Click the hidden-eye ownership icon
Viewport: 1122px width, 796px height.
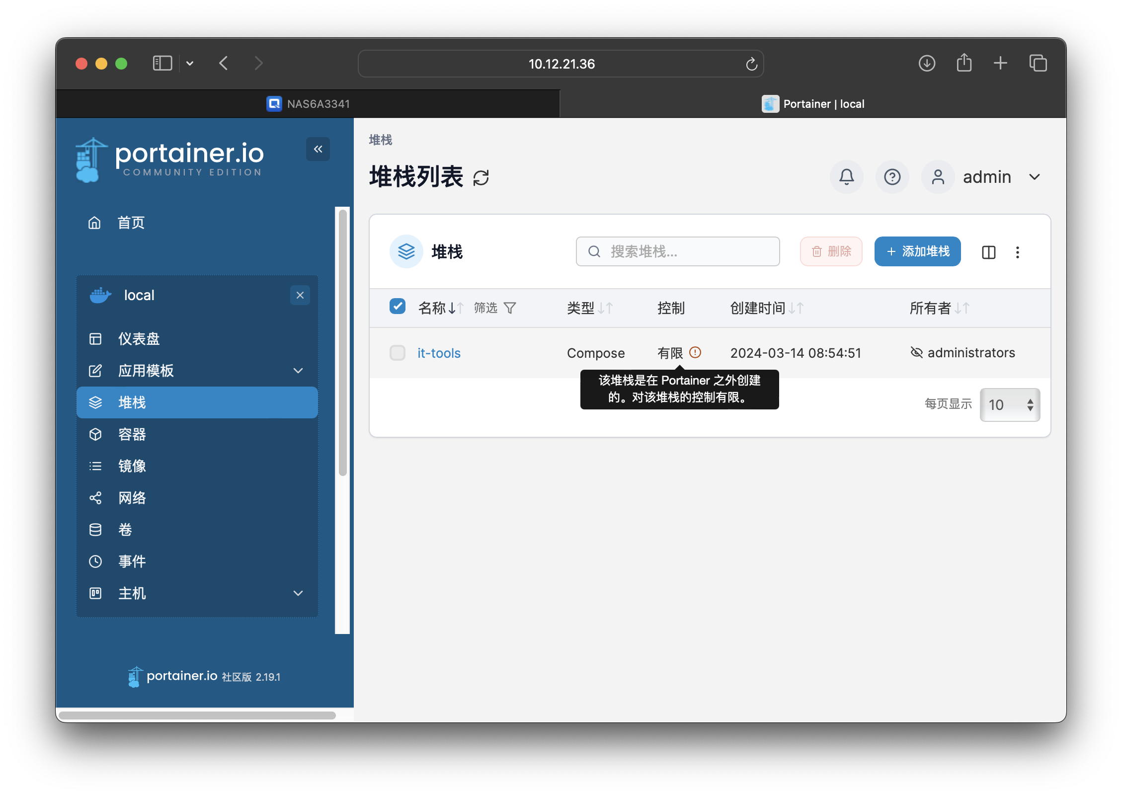tap(916, 352)
